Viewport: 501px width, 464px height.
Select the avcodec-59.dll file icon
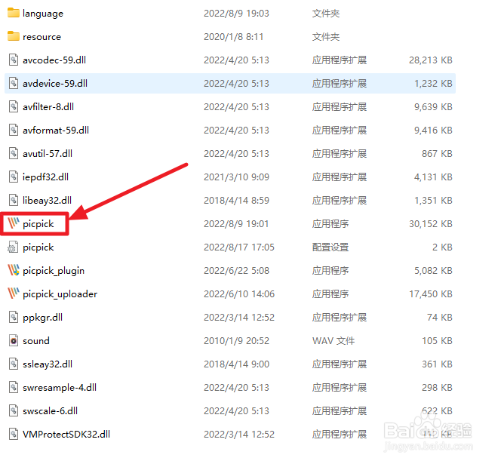[14, 60]
